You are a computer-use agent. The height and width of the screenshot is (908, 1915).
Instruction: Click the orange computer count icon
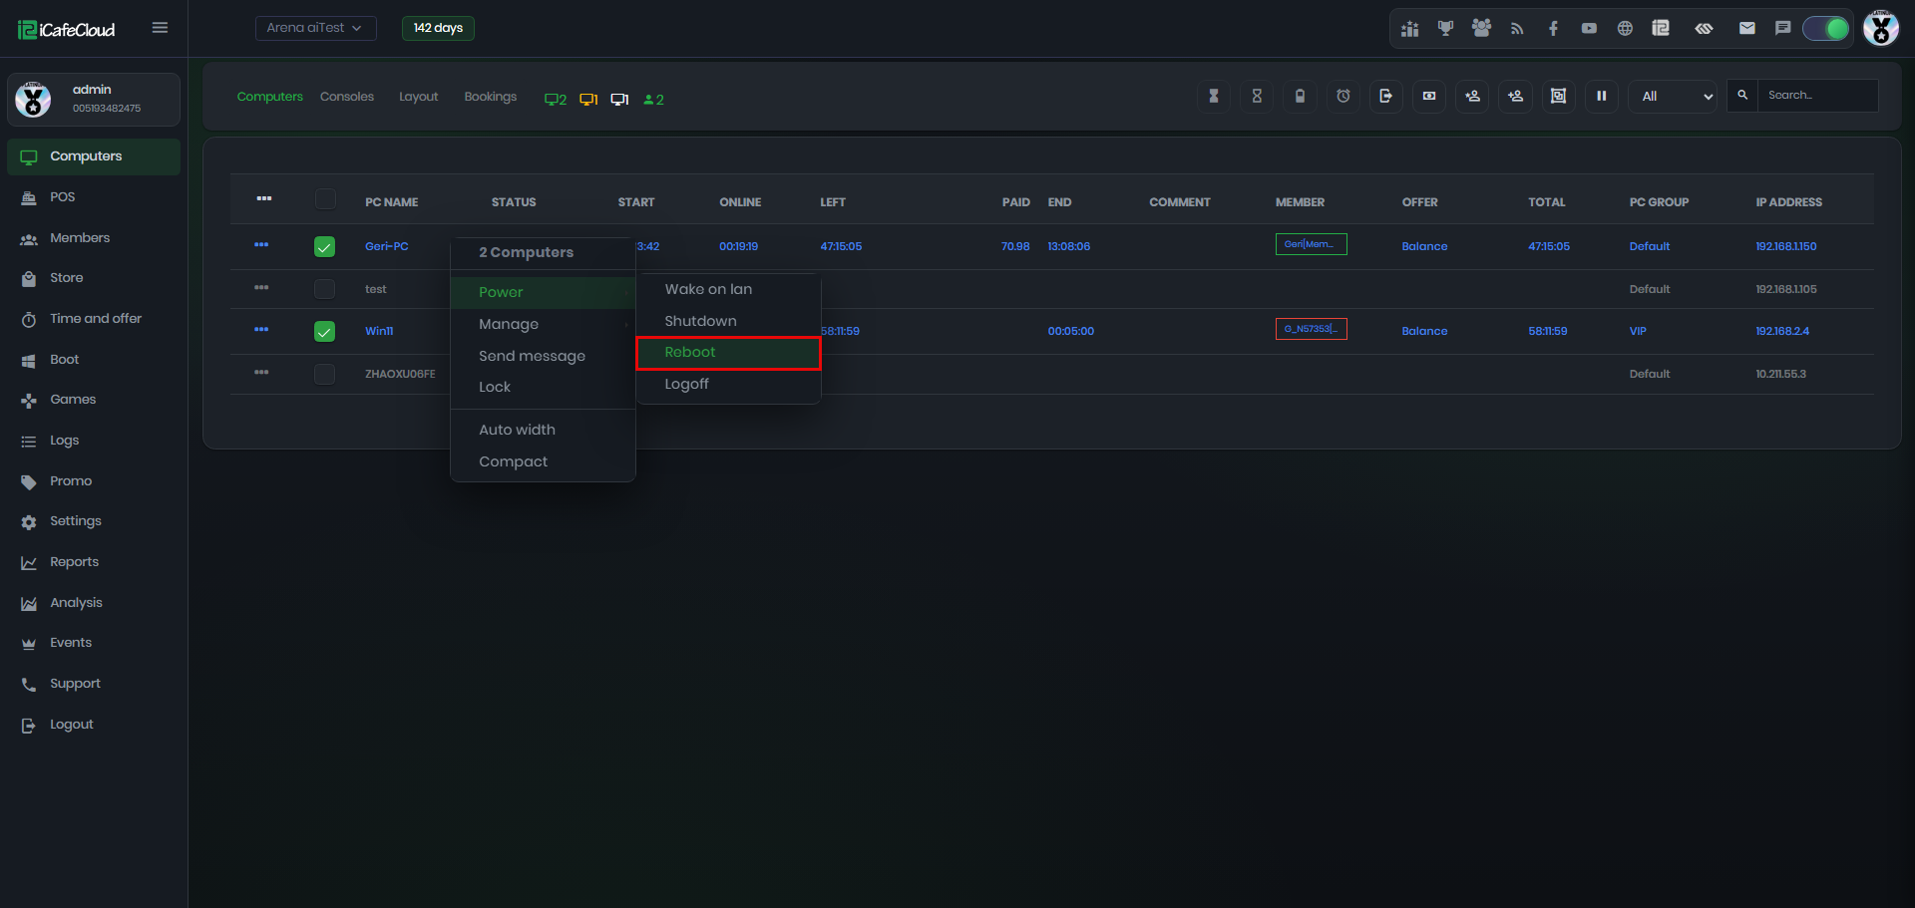click(x=588, y=100)
